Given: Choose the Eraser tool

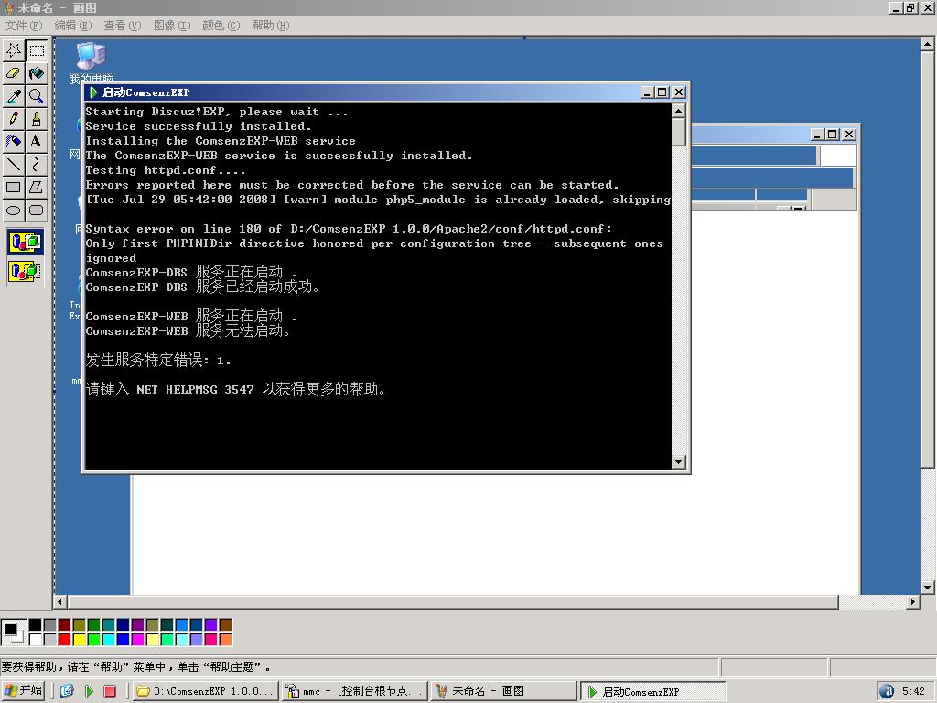Looking at the screenshot, I should [14, 73].
